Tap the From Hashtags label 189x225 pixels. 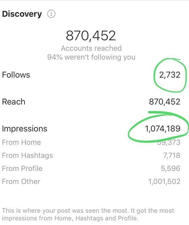tap(27, 155)
